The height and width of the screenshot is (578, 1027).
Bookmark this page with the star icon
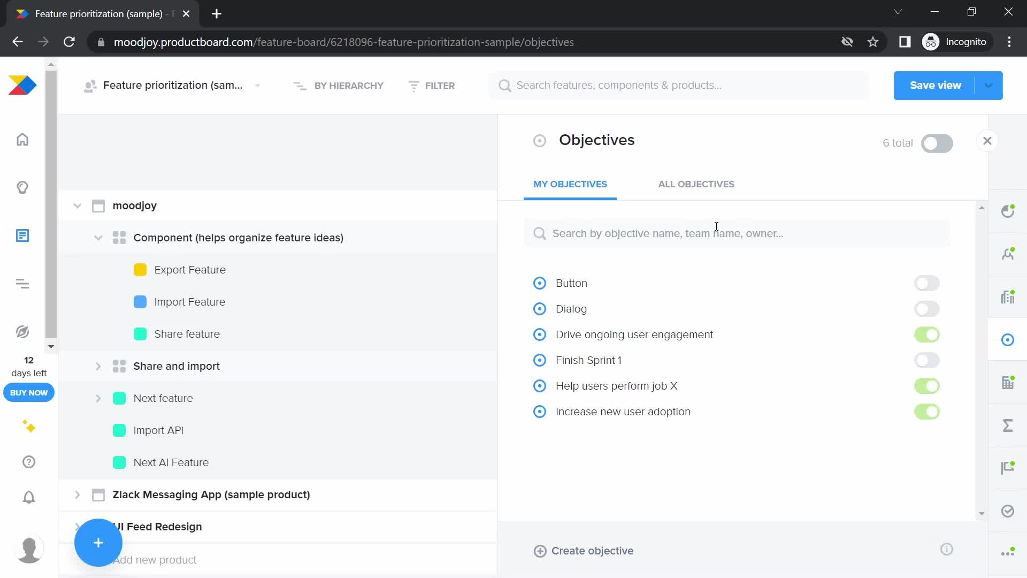[873, 42]
